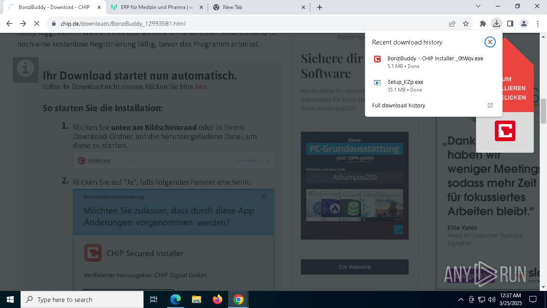
Task: Click the X on Benutzerkontensteuerung dialog image
Action: point(264,197)
